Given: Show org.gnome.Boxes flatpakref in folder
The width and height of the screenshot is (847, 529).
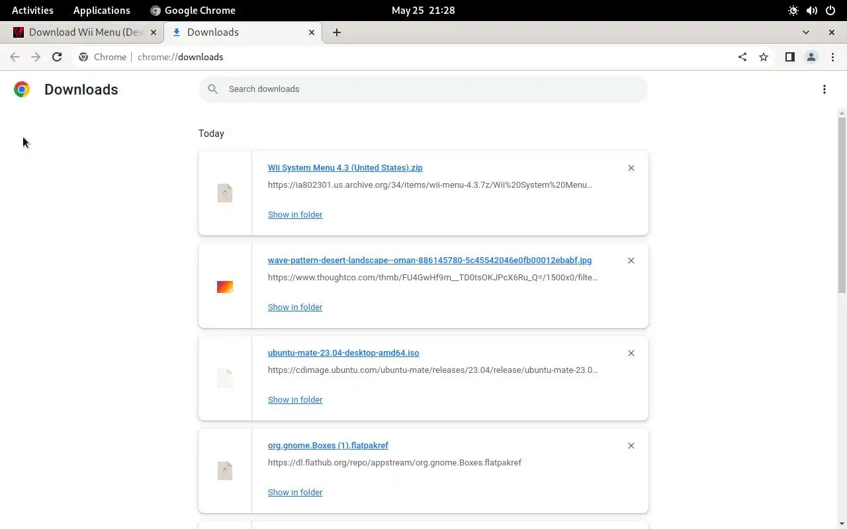Looking at the screenshot, I should point(295,493).
